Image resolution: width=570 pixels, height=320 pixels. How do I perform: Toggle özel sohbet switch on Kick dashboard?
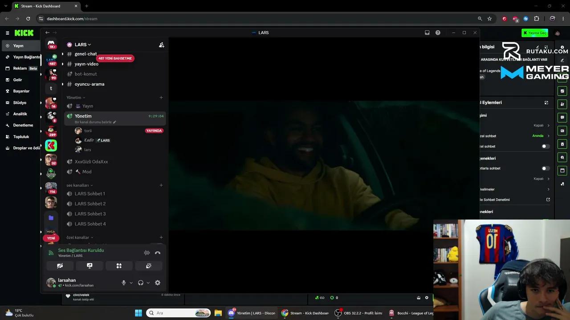click(546, 146)
